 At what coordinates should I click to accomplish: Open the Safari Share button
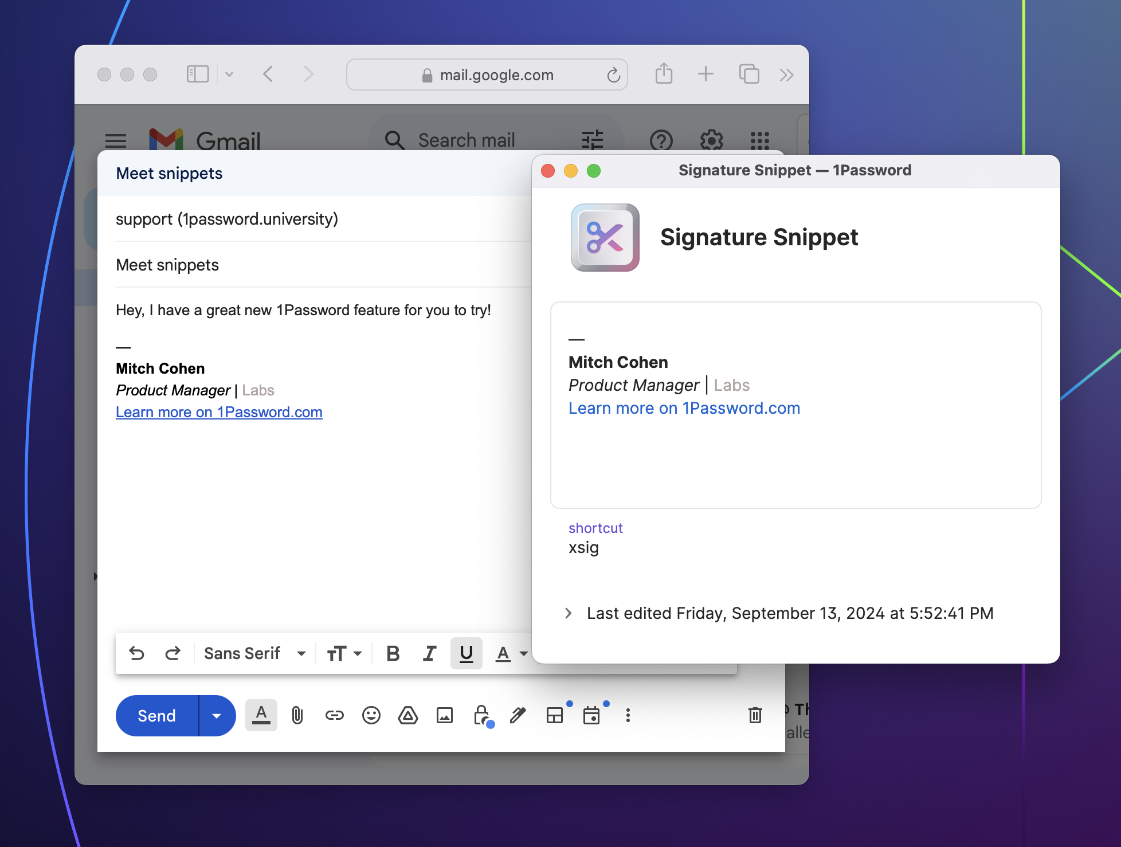[664, 73]
